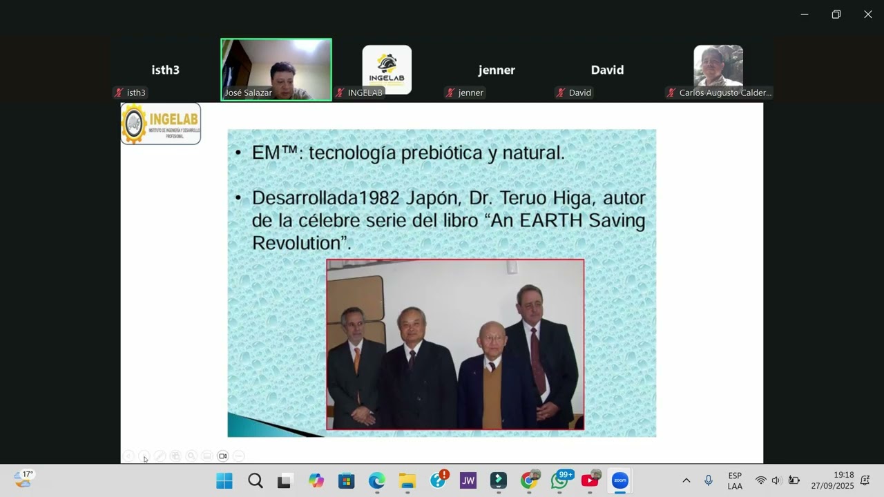This screenshot has width=884, height=497.
Task: Toggle the camera button in slideshow controls
Action: 223,456
